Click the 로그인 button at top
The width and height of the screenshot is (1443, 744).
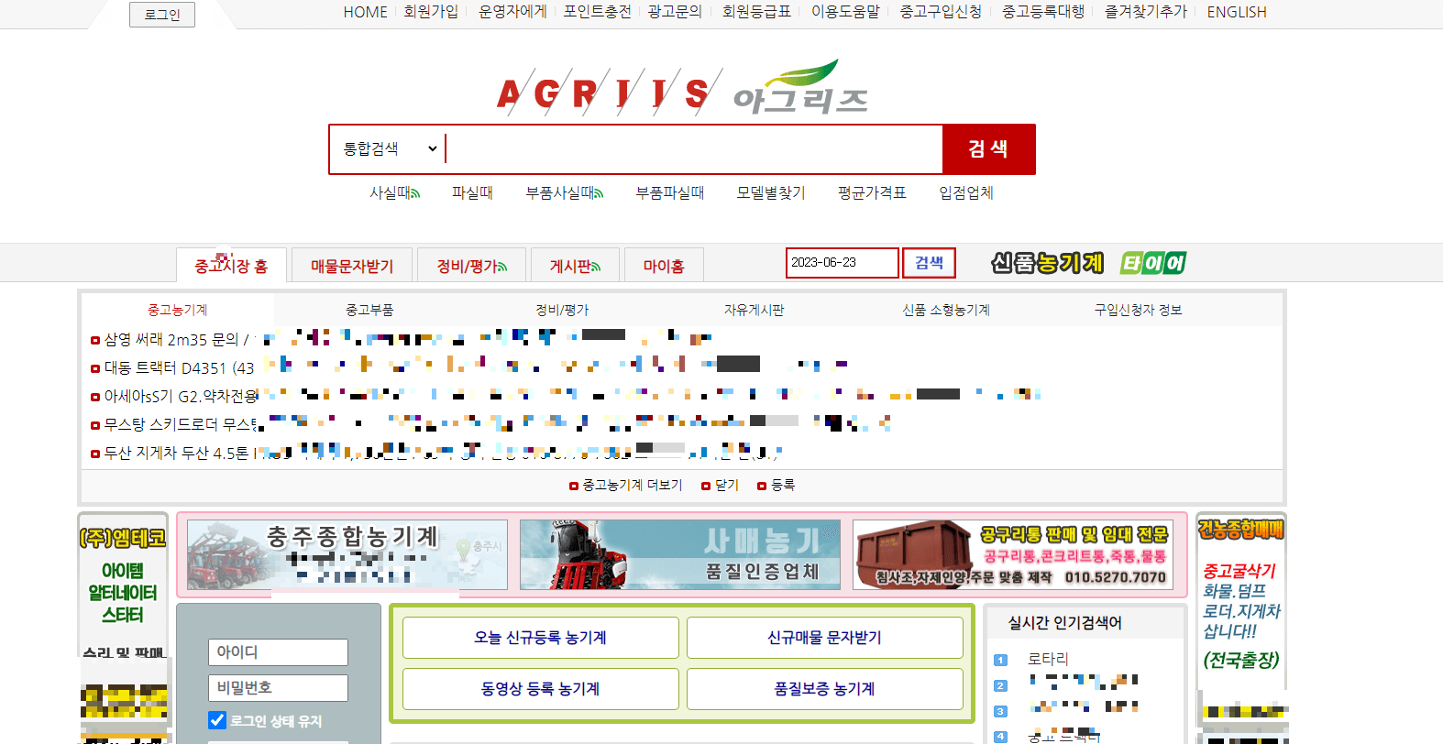click(162, 14)
